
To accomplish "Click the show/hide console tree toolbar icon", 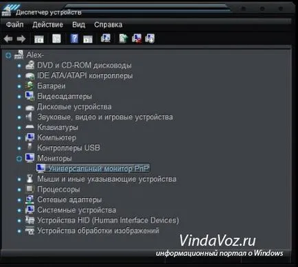I will (x=39, y=39).
